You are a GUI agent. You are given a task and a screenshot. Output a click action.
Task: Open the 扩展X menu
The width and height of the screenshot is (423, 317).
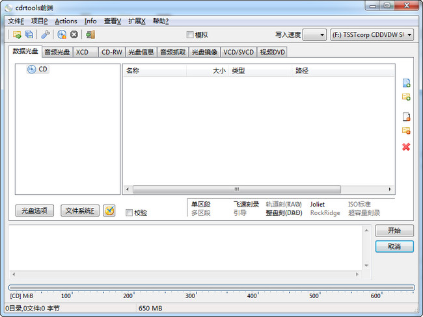click(137, 21)
